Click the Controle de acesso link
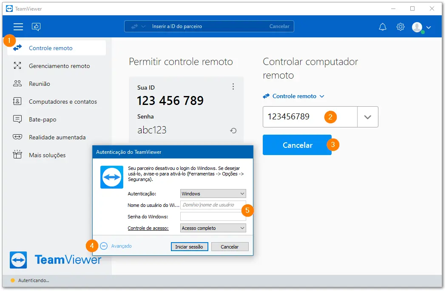 [148, 228]
